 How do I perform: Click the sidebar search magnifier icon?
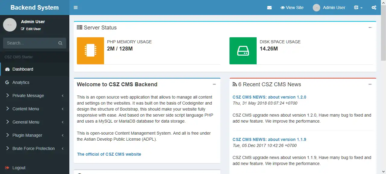(x=60, y=43)
